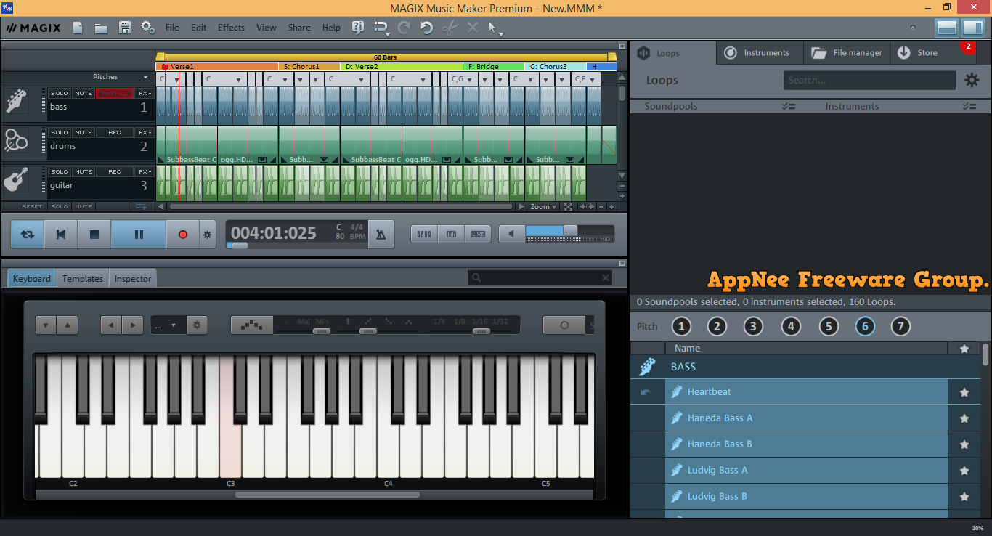The image size is (992, 536).
Task: Open keyboard preset dropdown
Action: tap(168, 325)
